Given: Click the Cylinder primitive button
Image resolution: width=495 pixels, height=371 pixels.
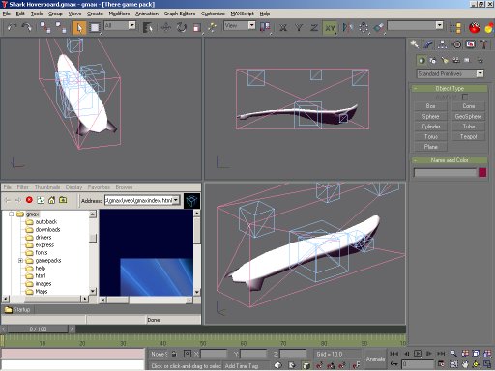Looking at the screenshot, I should pyautogui.click(x=430, y=127).
